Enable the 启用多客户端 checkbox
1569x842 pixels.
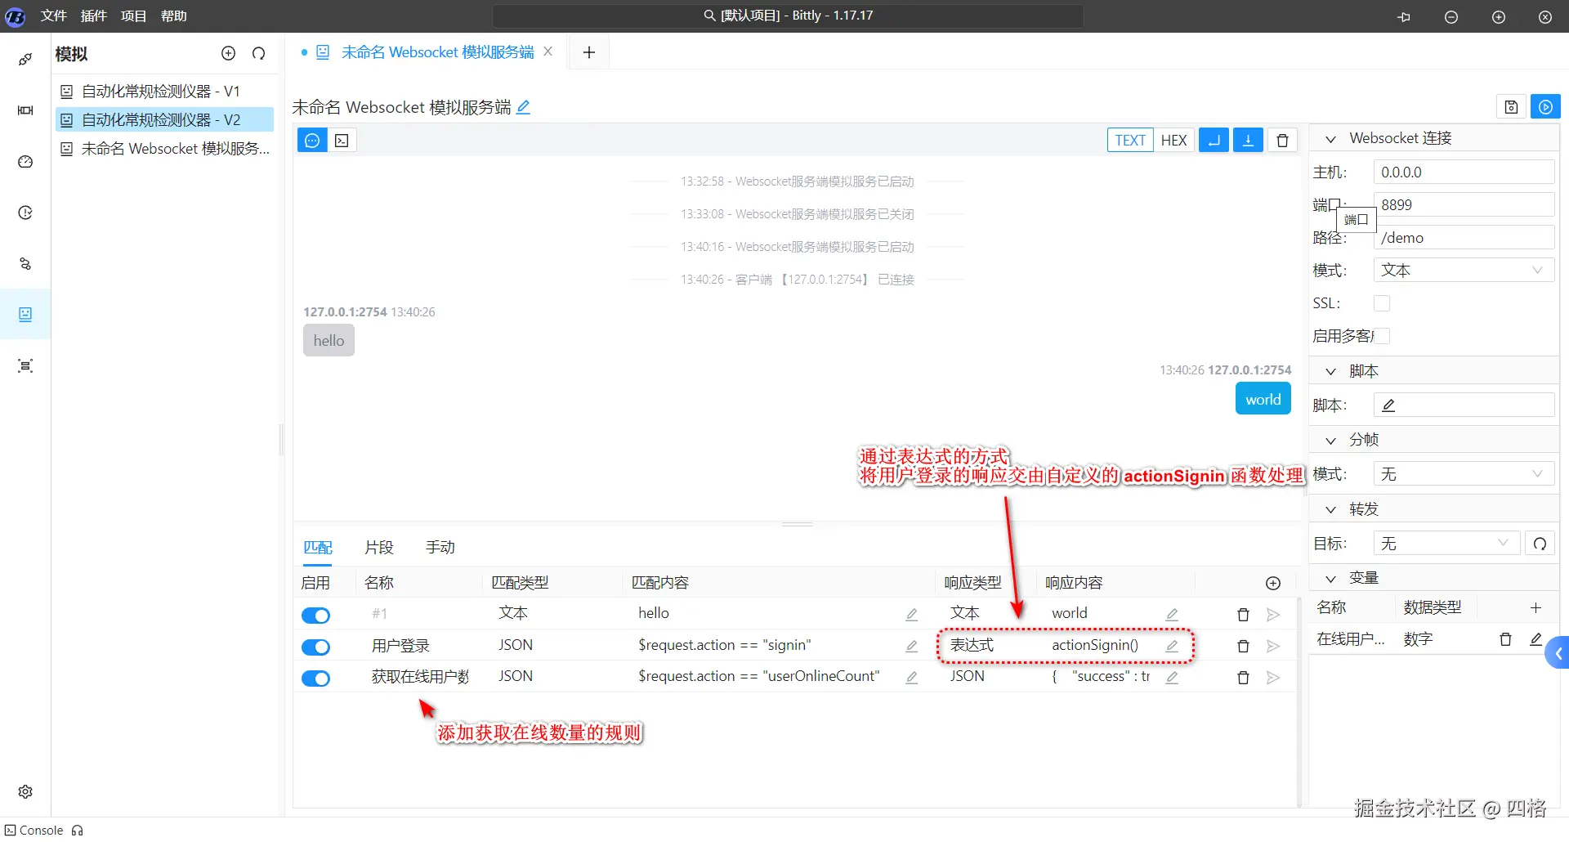[1382, 336]
